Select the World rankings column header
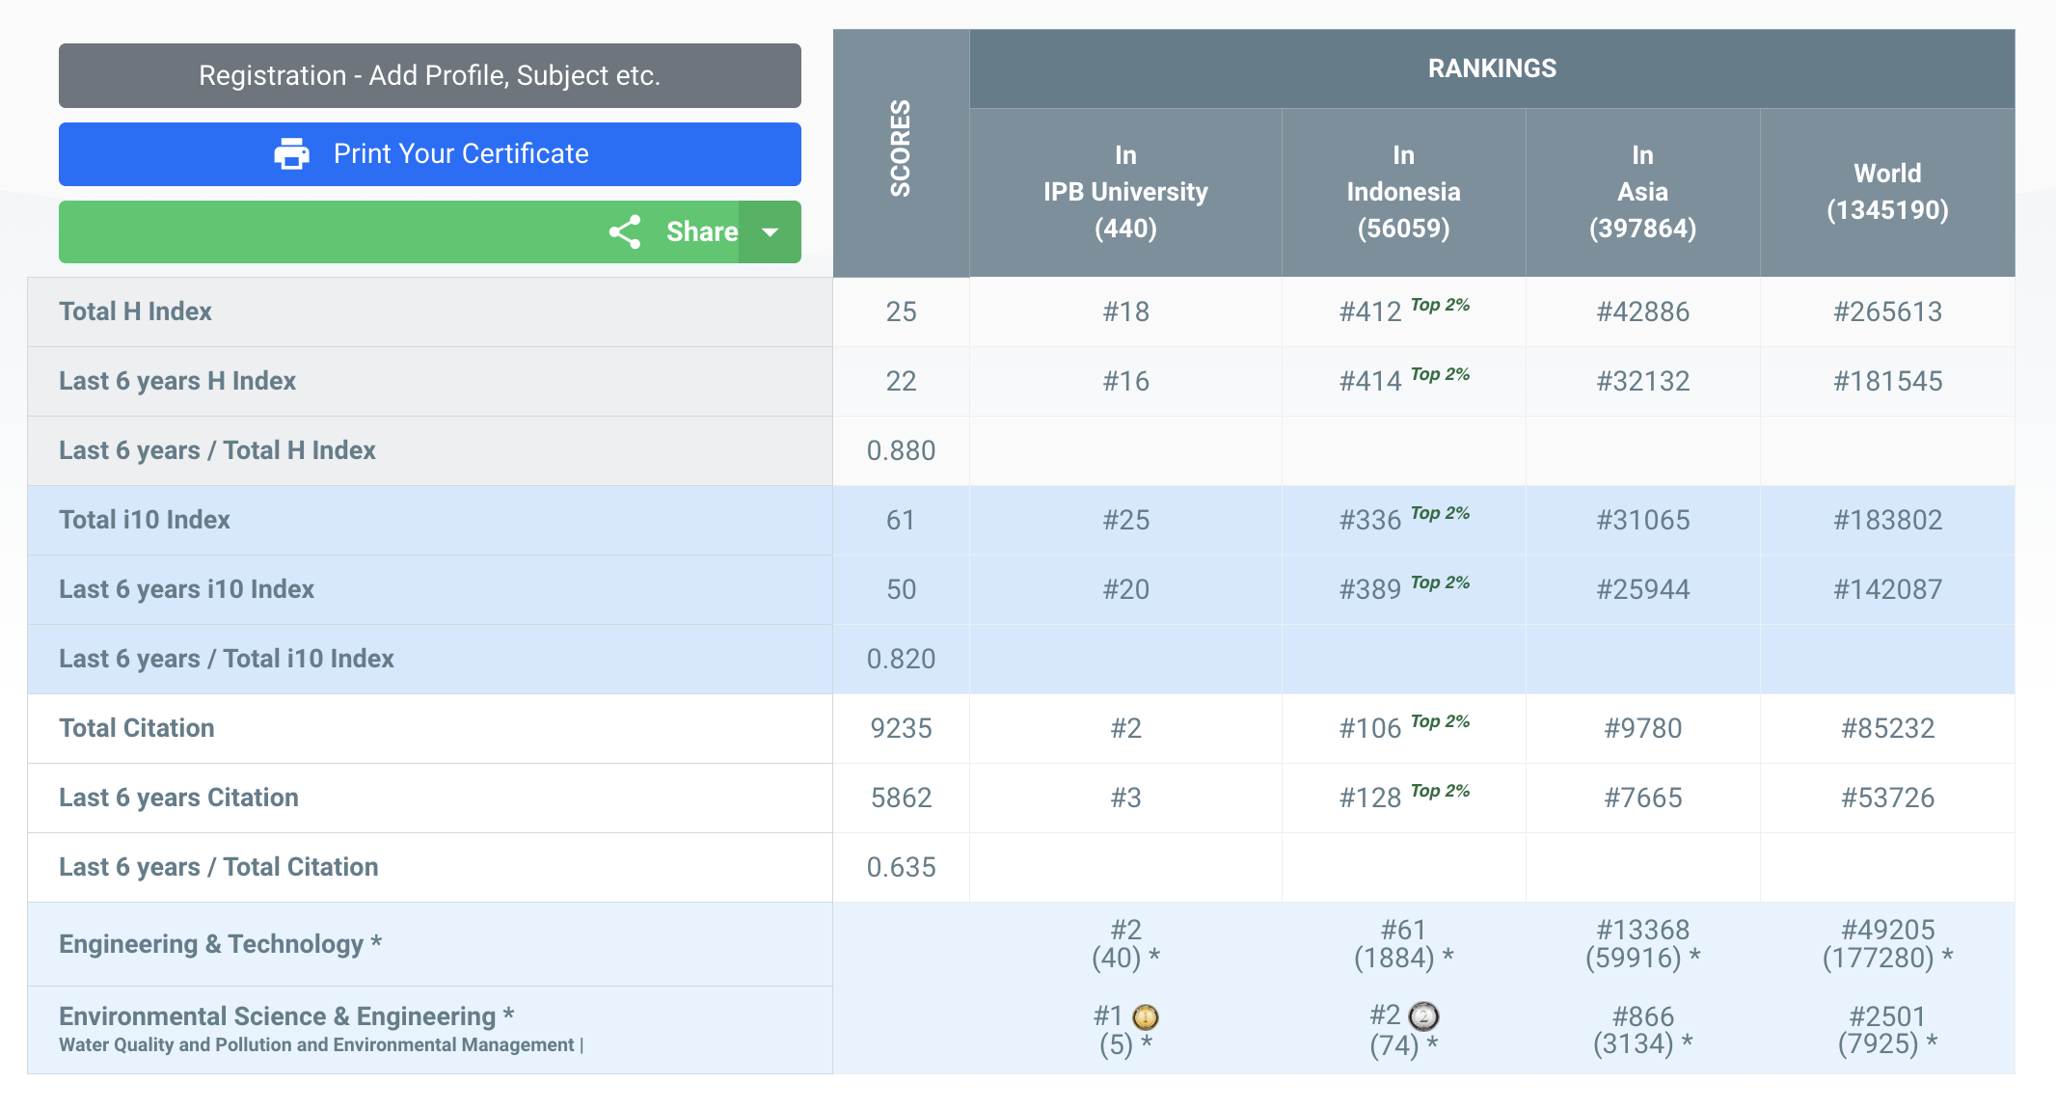The height and width of the screenshot is (1110, 2056). pos(1887,192)
